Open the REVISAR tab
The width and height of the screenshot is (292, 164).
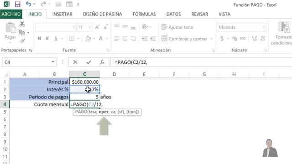tap(200, 14)
